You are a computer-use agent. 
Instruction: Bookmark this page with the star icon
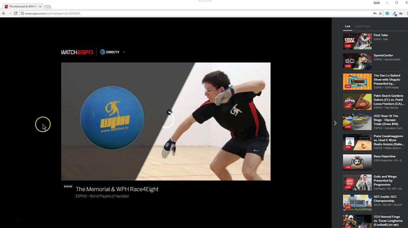point(380,13)
